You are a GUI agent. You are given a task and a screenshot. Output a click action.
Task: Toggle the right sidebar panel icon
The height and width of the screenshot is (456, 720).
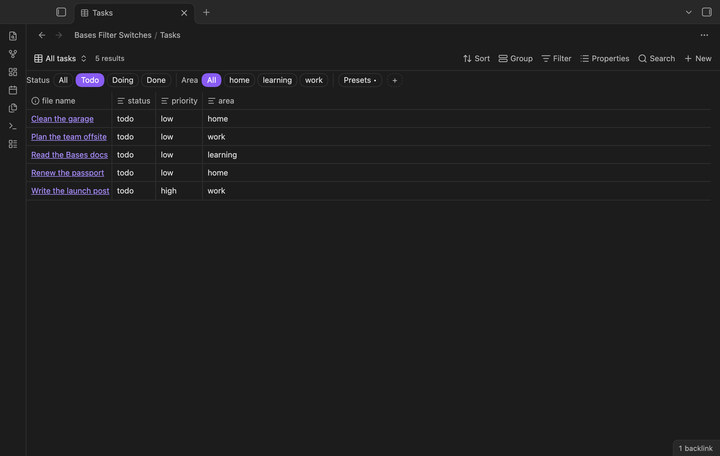(707, 12)
